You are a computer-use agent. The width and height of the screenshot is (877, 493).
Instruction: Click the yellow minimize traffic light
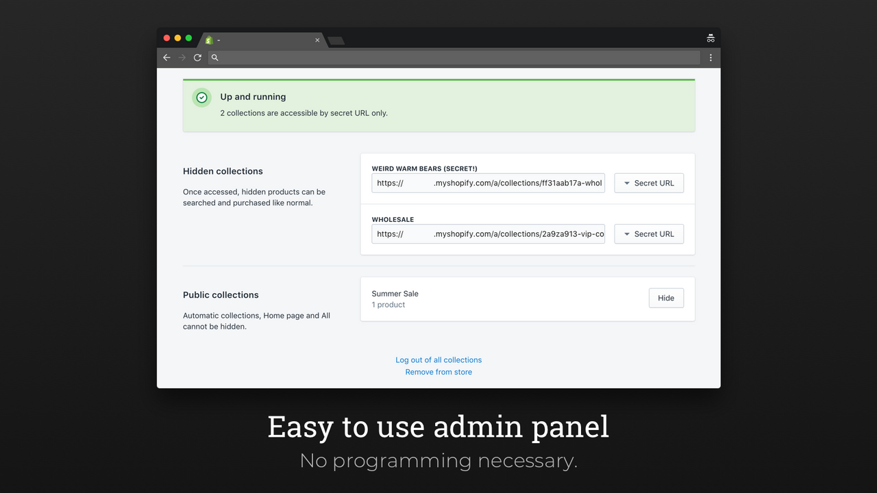click(x=177, y=39)
